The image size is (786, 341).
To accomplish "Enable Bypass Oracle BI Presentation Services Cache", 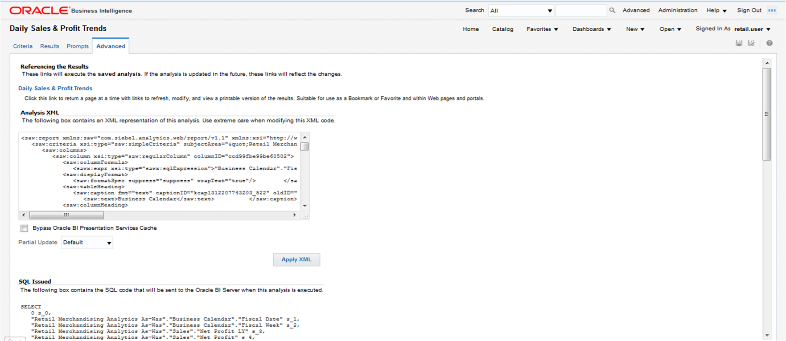I will (24, 228).
